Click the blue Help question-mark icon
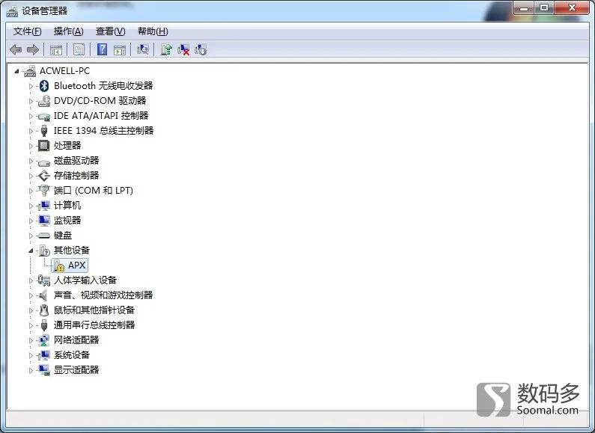This screenshot has width=595, height=433. pos(102,49)
